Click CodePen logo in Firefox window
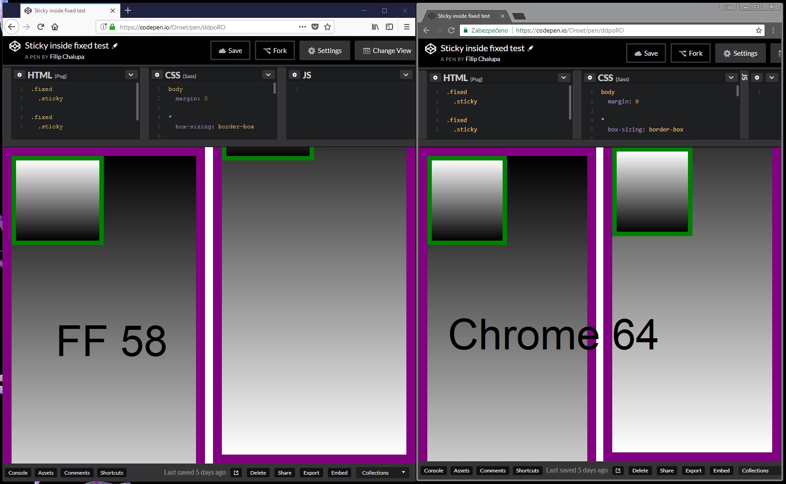The image size is (786, 484). pyautogui.click(x=15, y=46)
